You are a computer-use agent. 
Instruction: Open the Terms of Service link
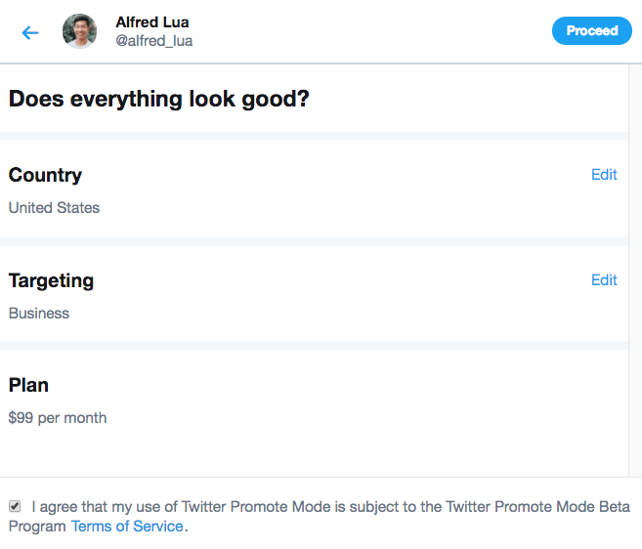tap(127, 526)
